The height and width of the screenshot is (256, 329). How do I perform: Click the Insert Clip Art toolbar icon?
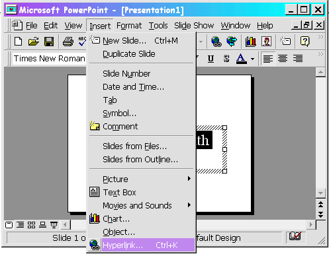click(266, 42)
